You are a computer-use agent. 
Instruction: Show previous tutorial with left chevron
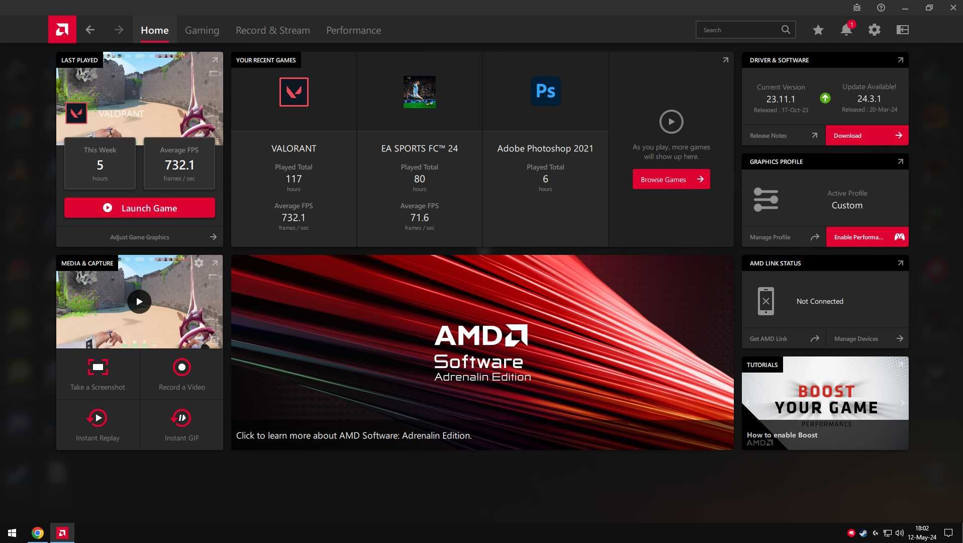748,403
